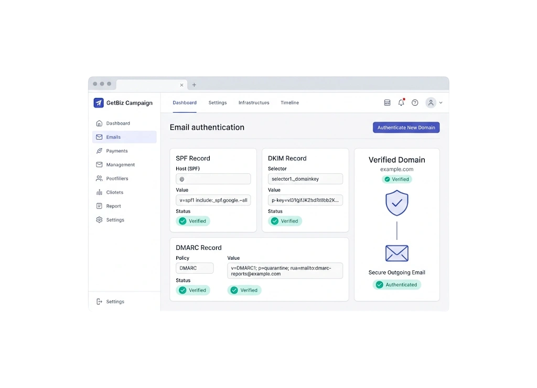Click the Verified badge under example.com

pyautogui.click(x=397, y=179)
